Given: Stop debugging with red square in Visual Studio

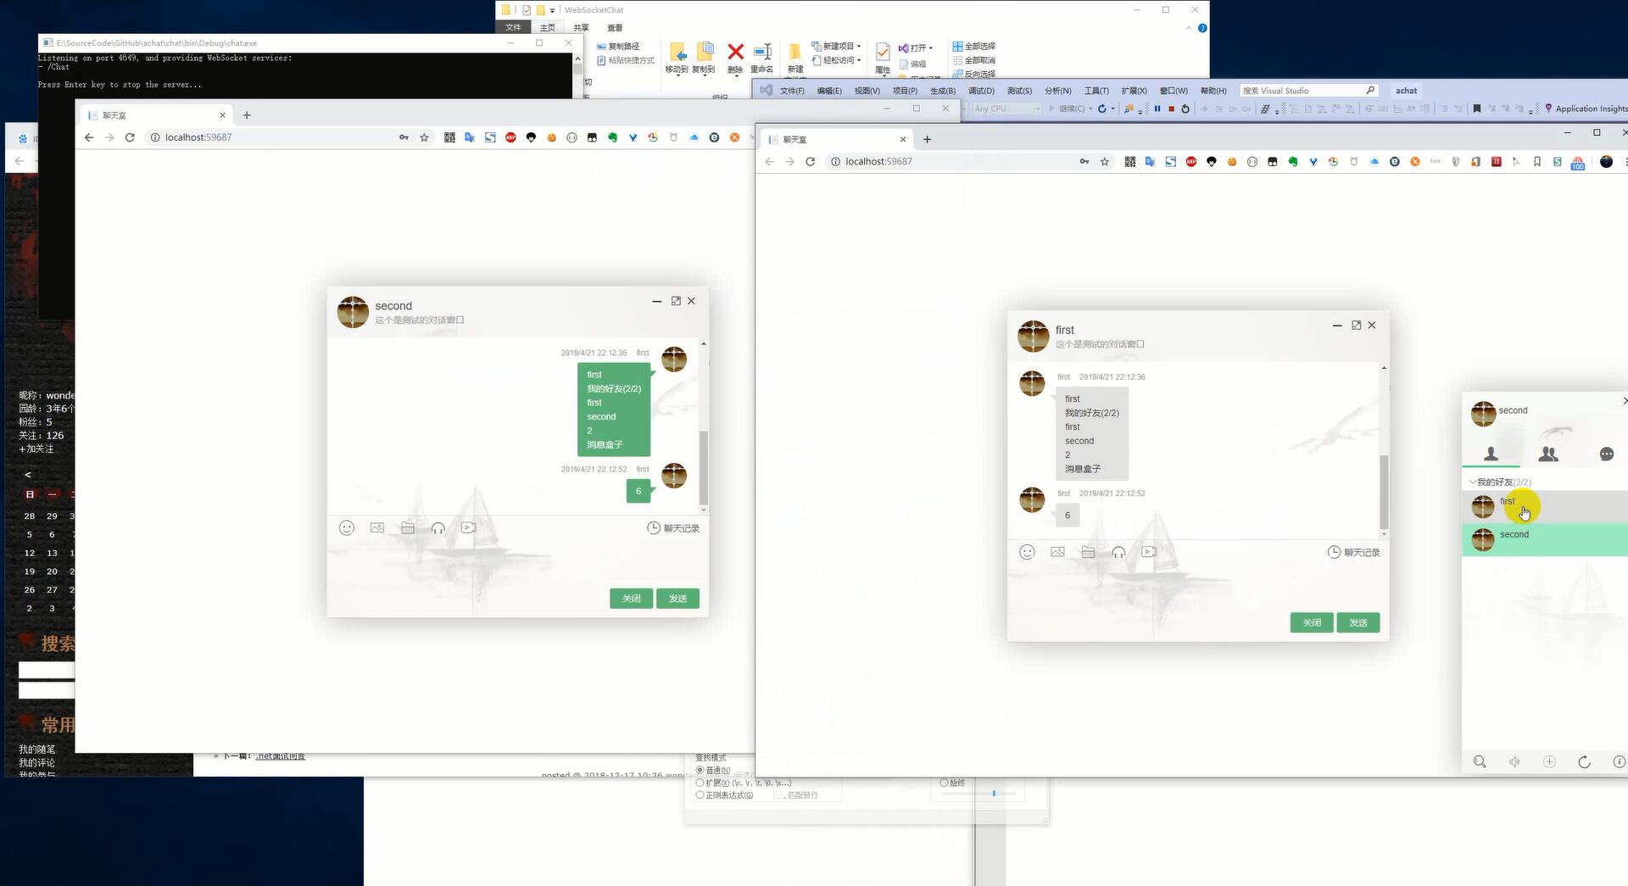Looking at the screenshot, I should [x=1171, y=109].
